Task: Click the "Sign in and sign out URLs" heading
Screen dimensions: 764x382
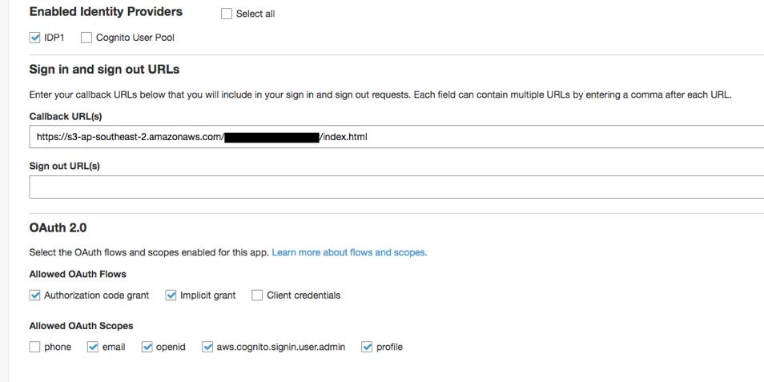Action: [x=104, y=70]
